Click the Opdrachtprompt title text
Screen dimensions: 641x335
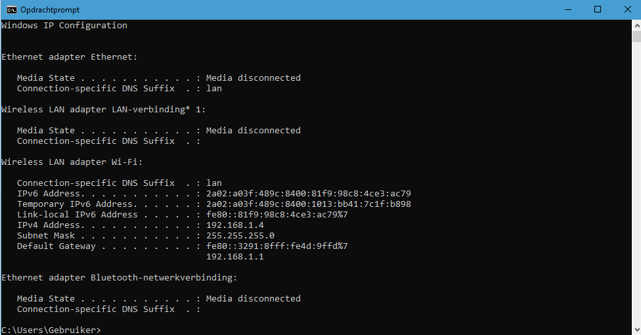click(50, 10)
